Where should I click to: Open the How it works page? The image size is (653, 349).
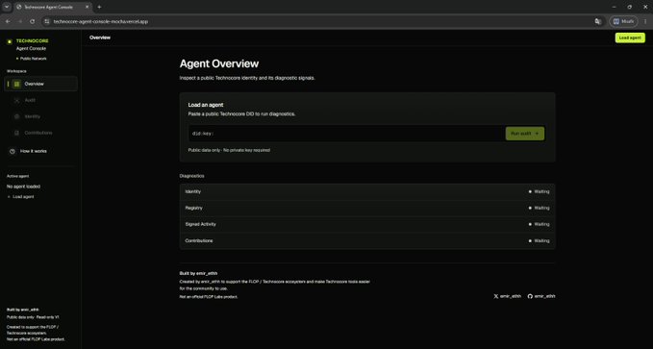[40, 151]
